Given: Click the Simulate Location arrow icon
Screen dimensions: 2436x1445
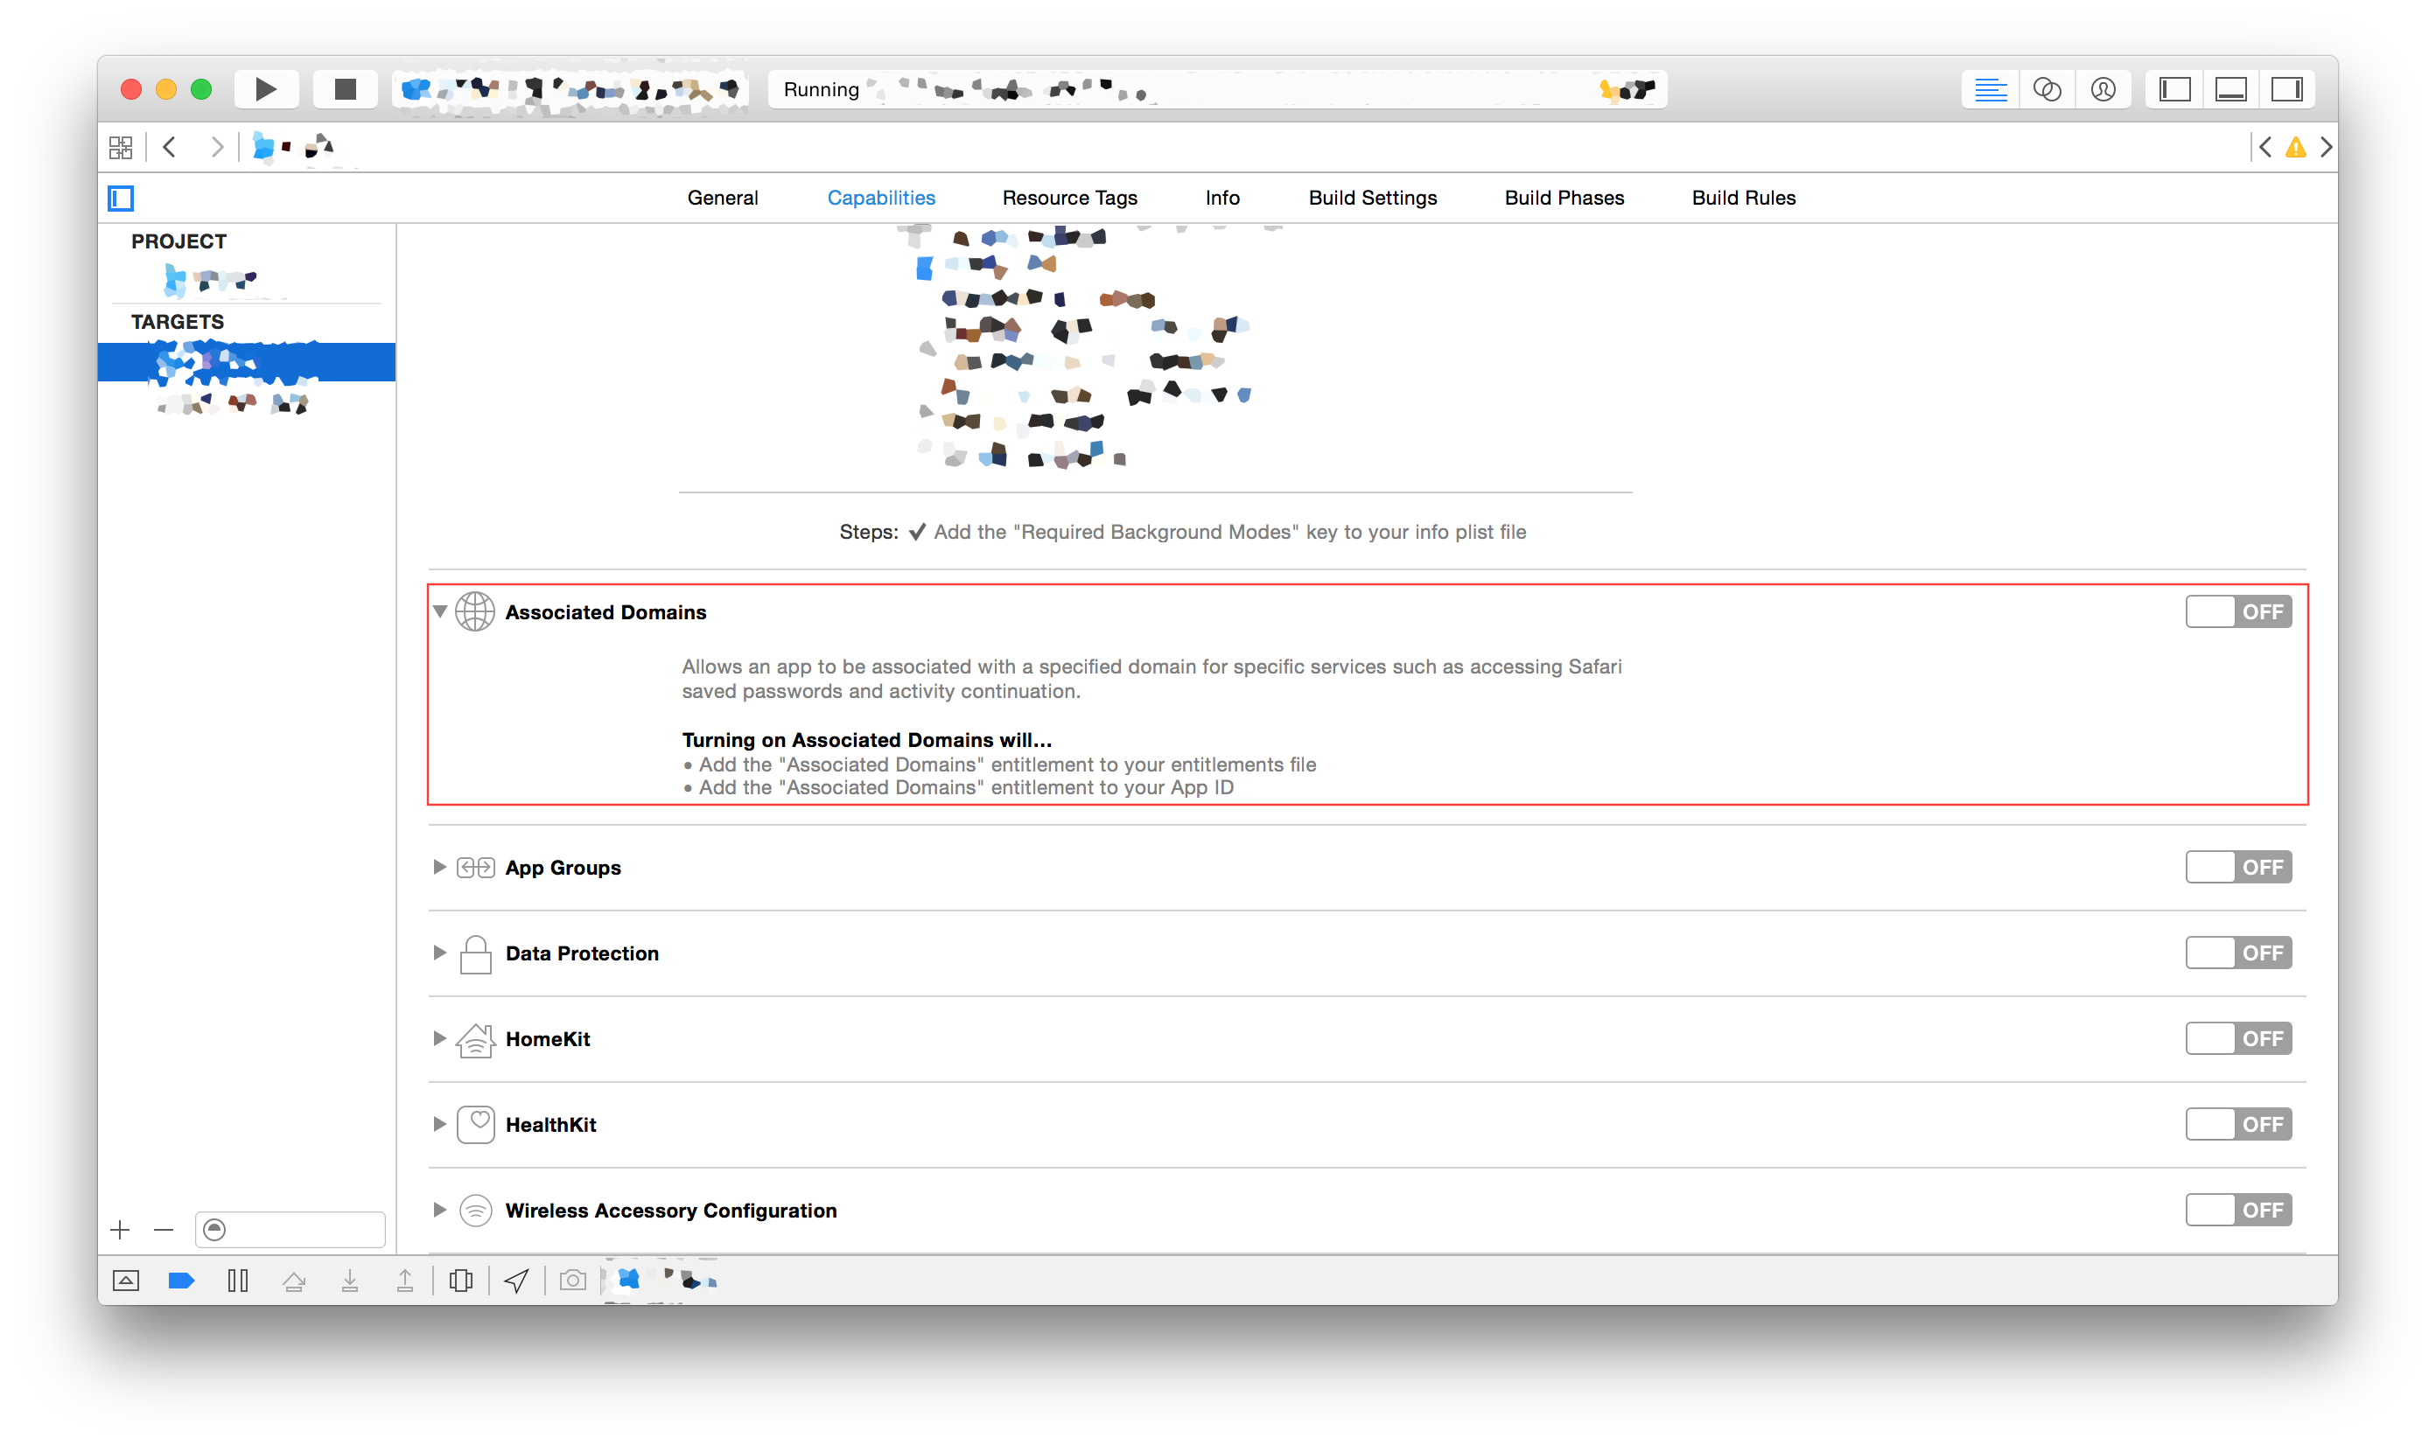Looking at the screenshot, I should coord(517,1281).
